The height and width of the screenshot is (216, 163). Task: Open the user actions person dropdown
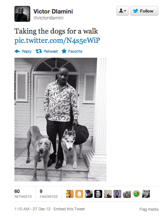pyautogui.click(x=123, y=11)
